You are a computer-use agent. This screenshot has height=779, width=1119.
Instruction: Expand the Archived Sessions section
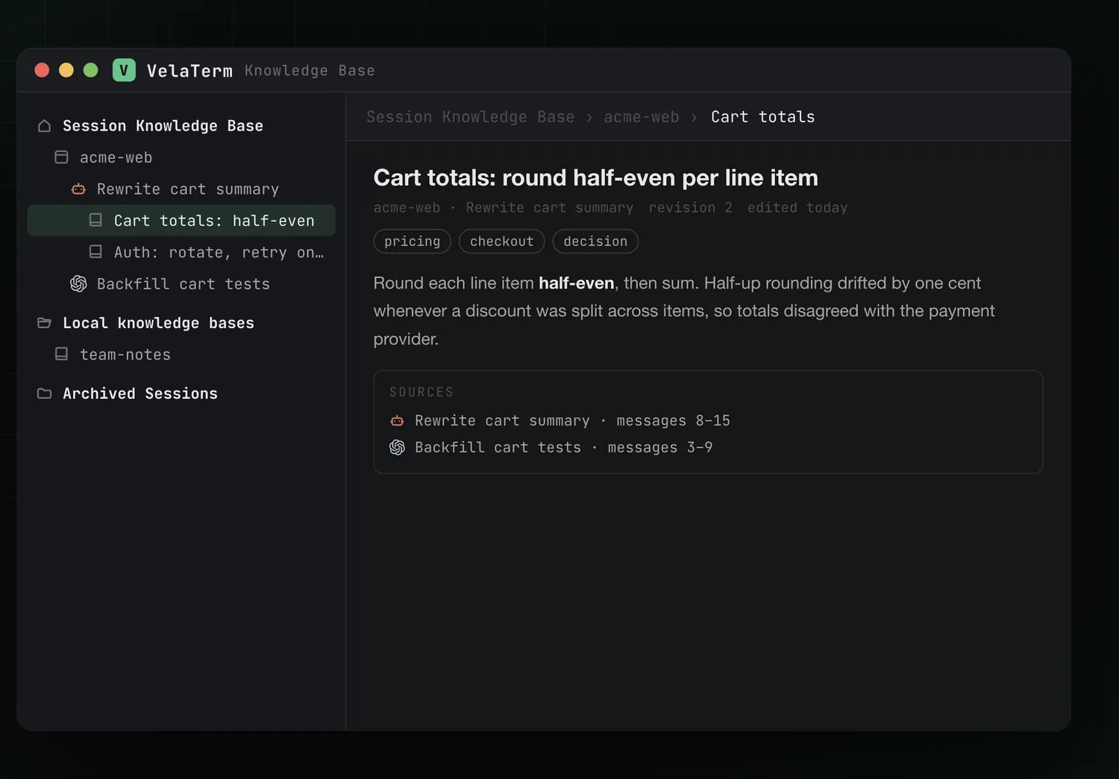tap(181, 394)
